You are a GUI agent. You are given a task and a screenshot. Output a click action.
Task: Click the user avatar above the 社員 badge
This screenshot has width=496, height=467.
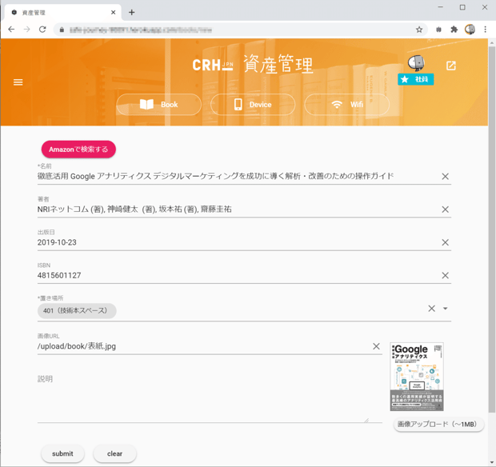416,63
